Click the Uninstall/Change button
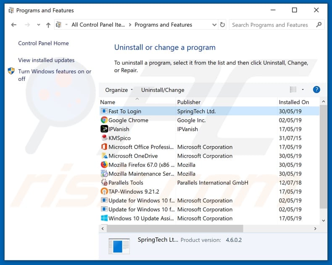This screenshot has height=265, width=332. tap(163, 90)
